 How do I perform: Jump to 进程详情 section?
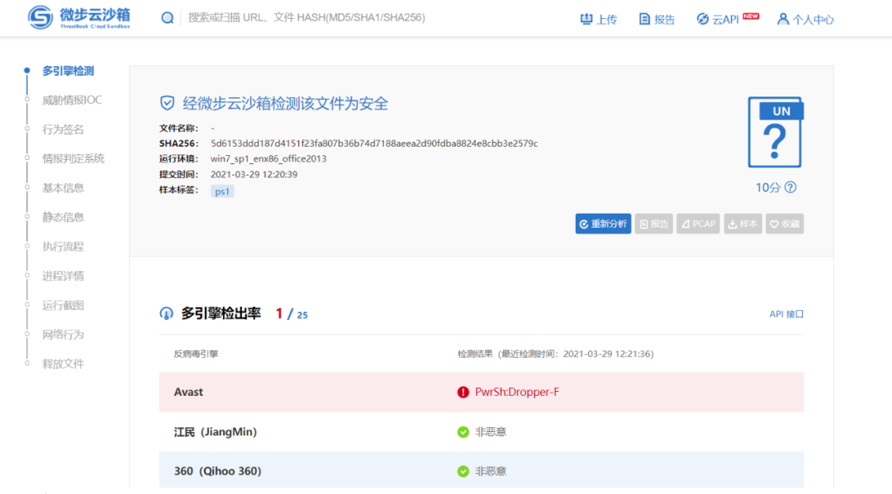[63, 276]
